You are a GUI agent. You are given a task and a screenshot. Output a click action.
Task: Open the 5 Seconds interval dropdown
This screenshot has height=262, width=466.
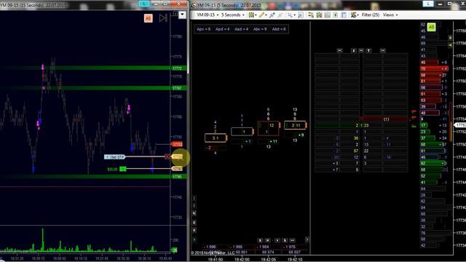(233, 15)
